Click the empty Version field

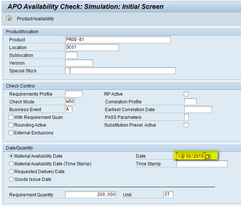pos(79,63)
